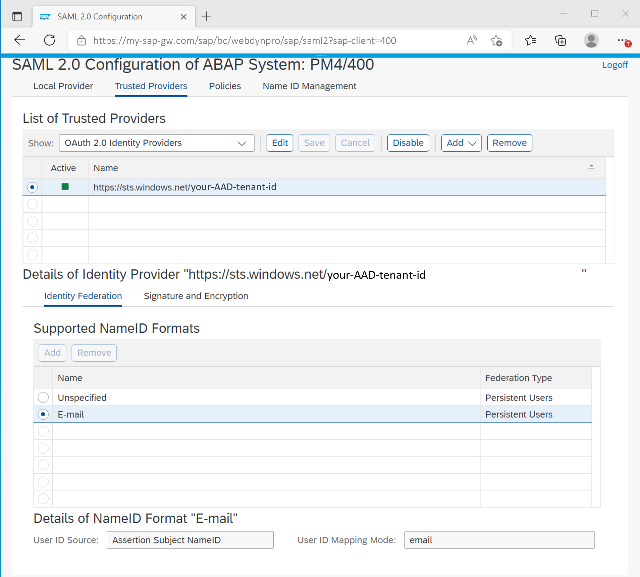Open the Read aloud icon in address bar

tap(472, 40)
